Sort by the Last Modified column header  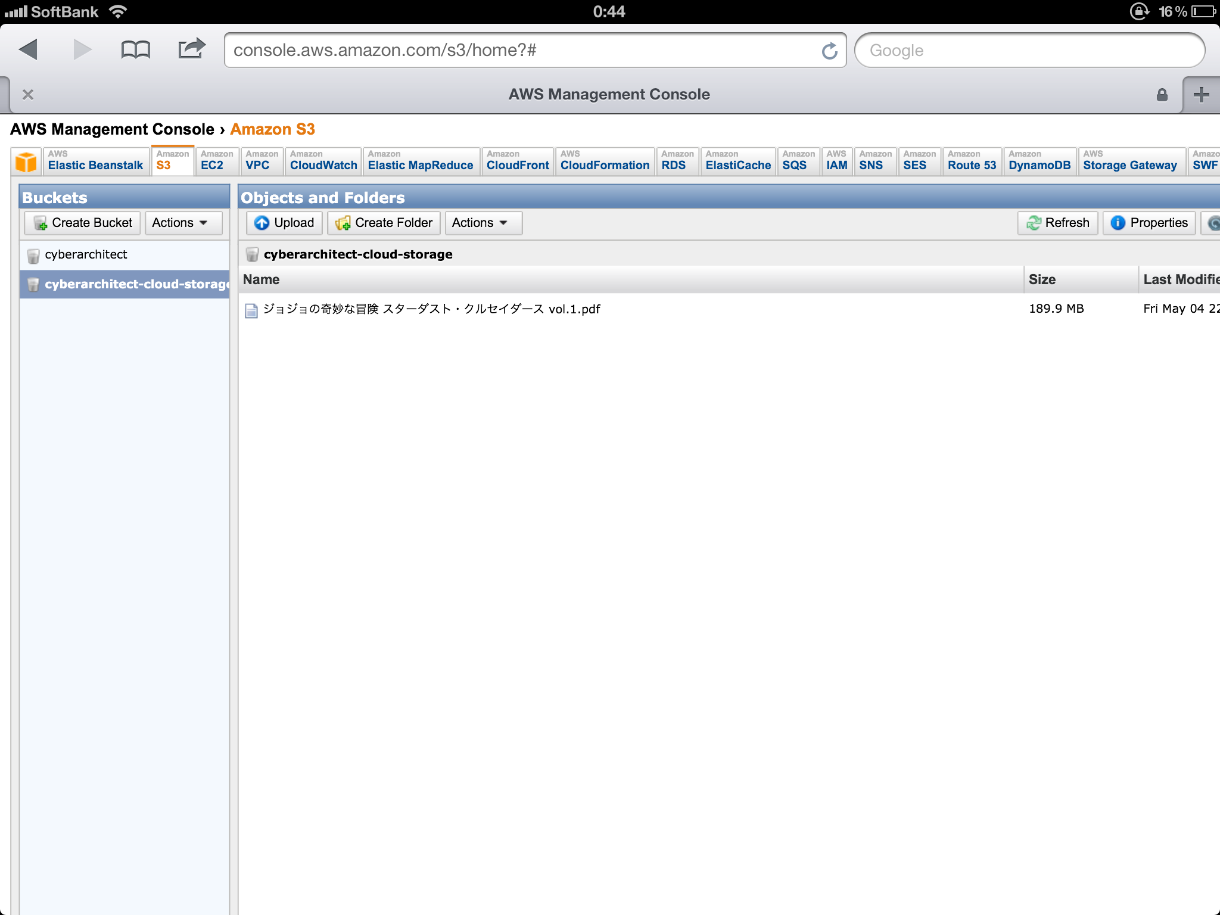point(1180,279)
